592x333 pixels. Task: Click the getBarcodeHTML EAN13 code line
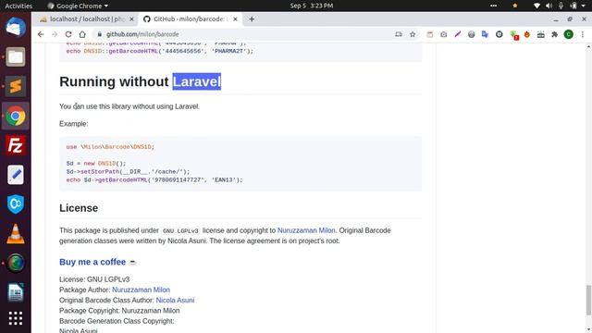pos(154,180)
